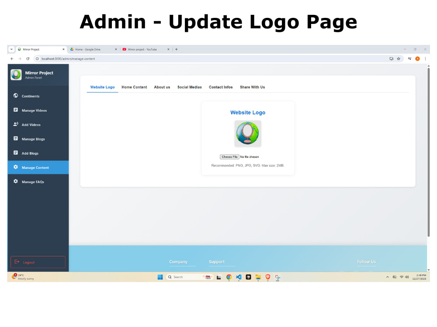Image resolution: width=437 pixels, height=327 pixels.
Task: Select the Share With Us tab
Action: 252,87
